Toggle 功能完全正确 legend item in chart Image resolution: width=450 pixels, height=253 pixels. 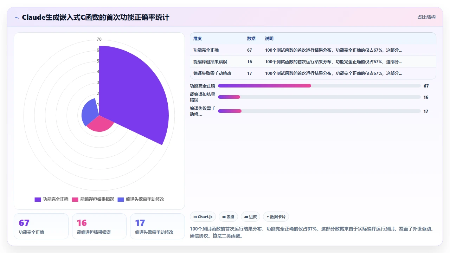coord(51,199)
